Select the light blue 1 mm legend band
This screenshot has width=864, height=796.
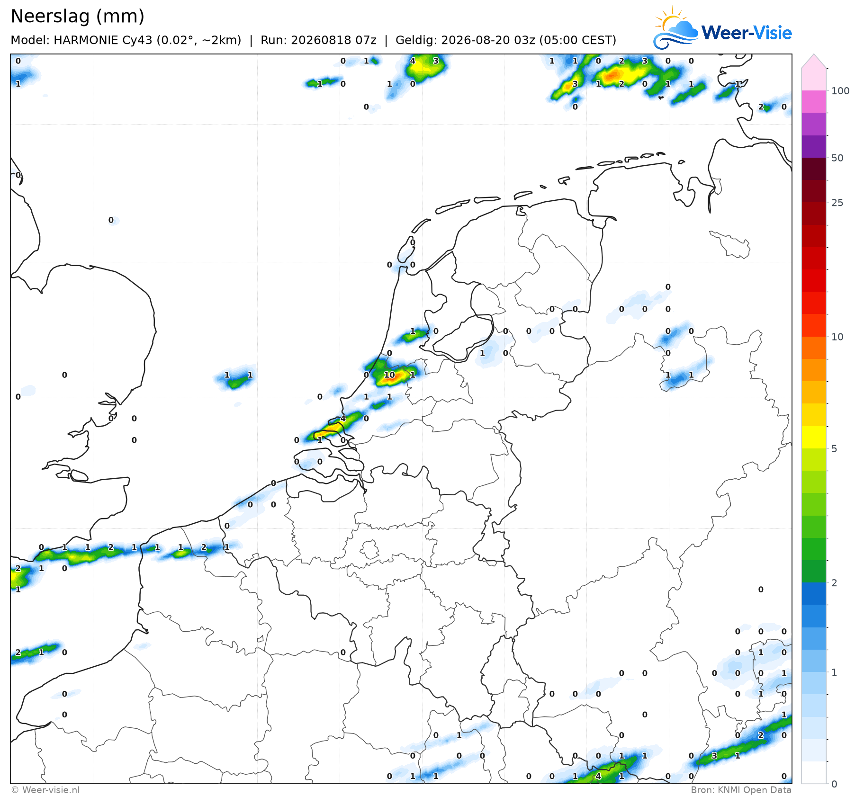(x=814, y=661)
